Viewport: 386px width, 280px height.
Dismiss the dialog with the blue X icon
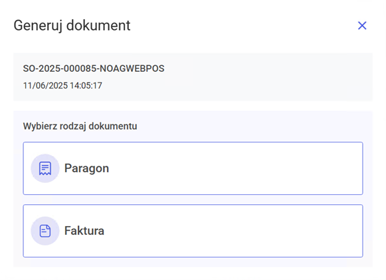(362, 25)
